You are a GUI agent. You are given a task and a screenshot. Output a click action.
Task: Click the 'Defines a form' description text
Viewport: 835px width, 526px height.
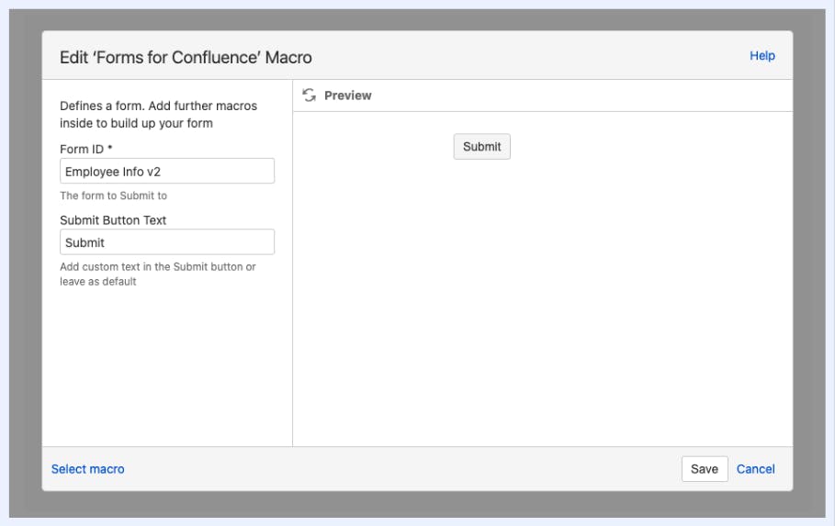tap(158, 115)
